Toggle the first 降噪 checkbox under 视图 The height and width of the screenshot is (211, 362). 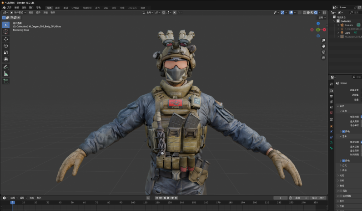pos(343,131)
